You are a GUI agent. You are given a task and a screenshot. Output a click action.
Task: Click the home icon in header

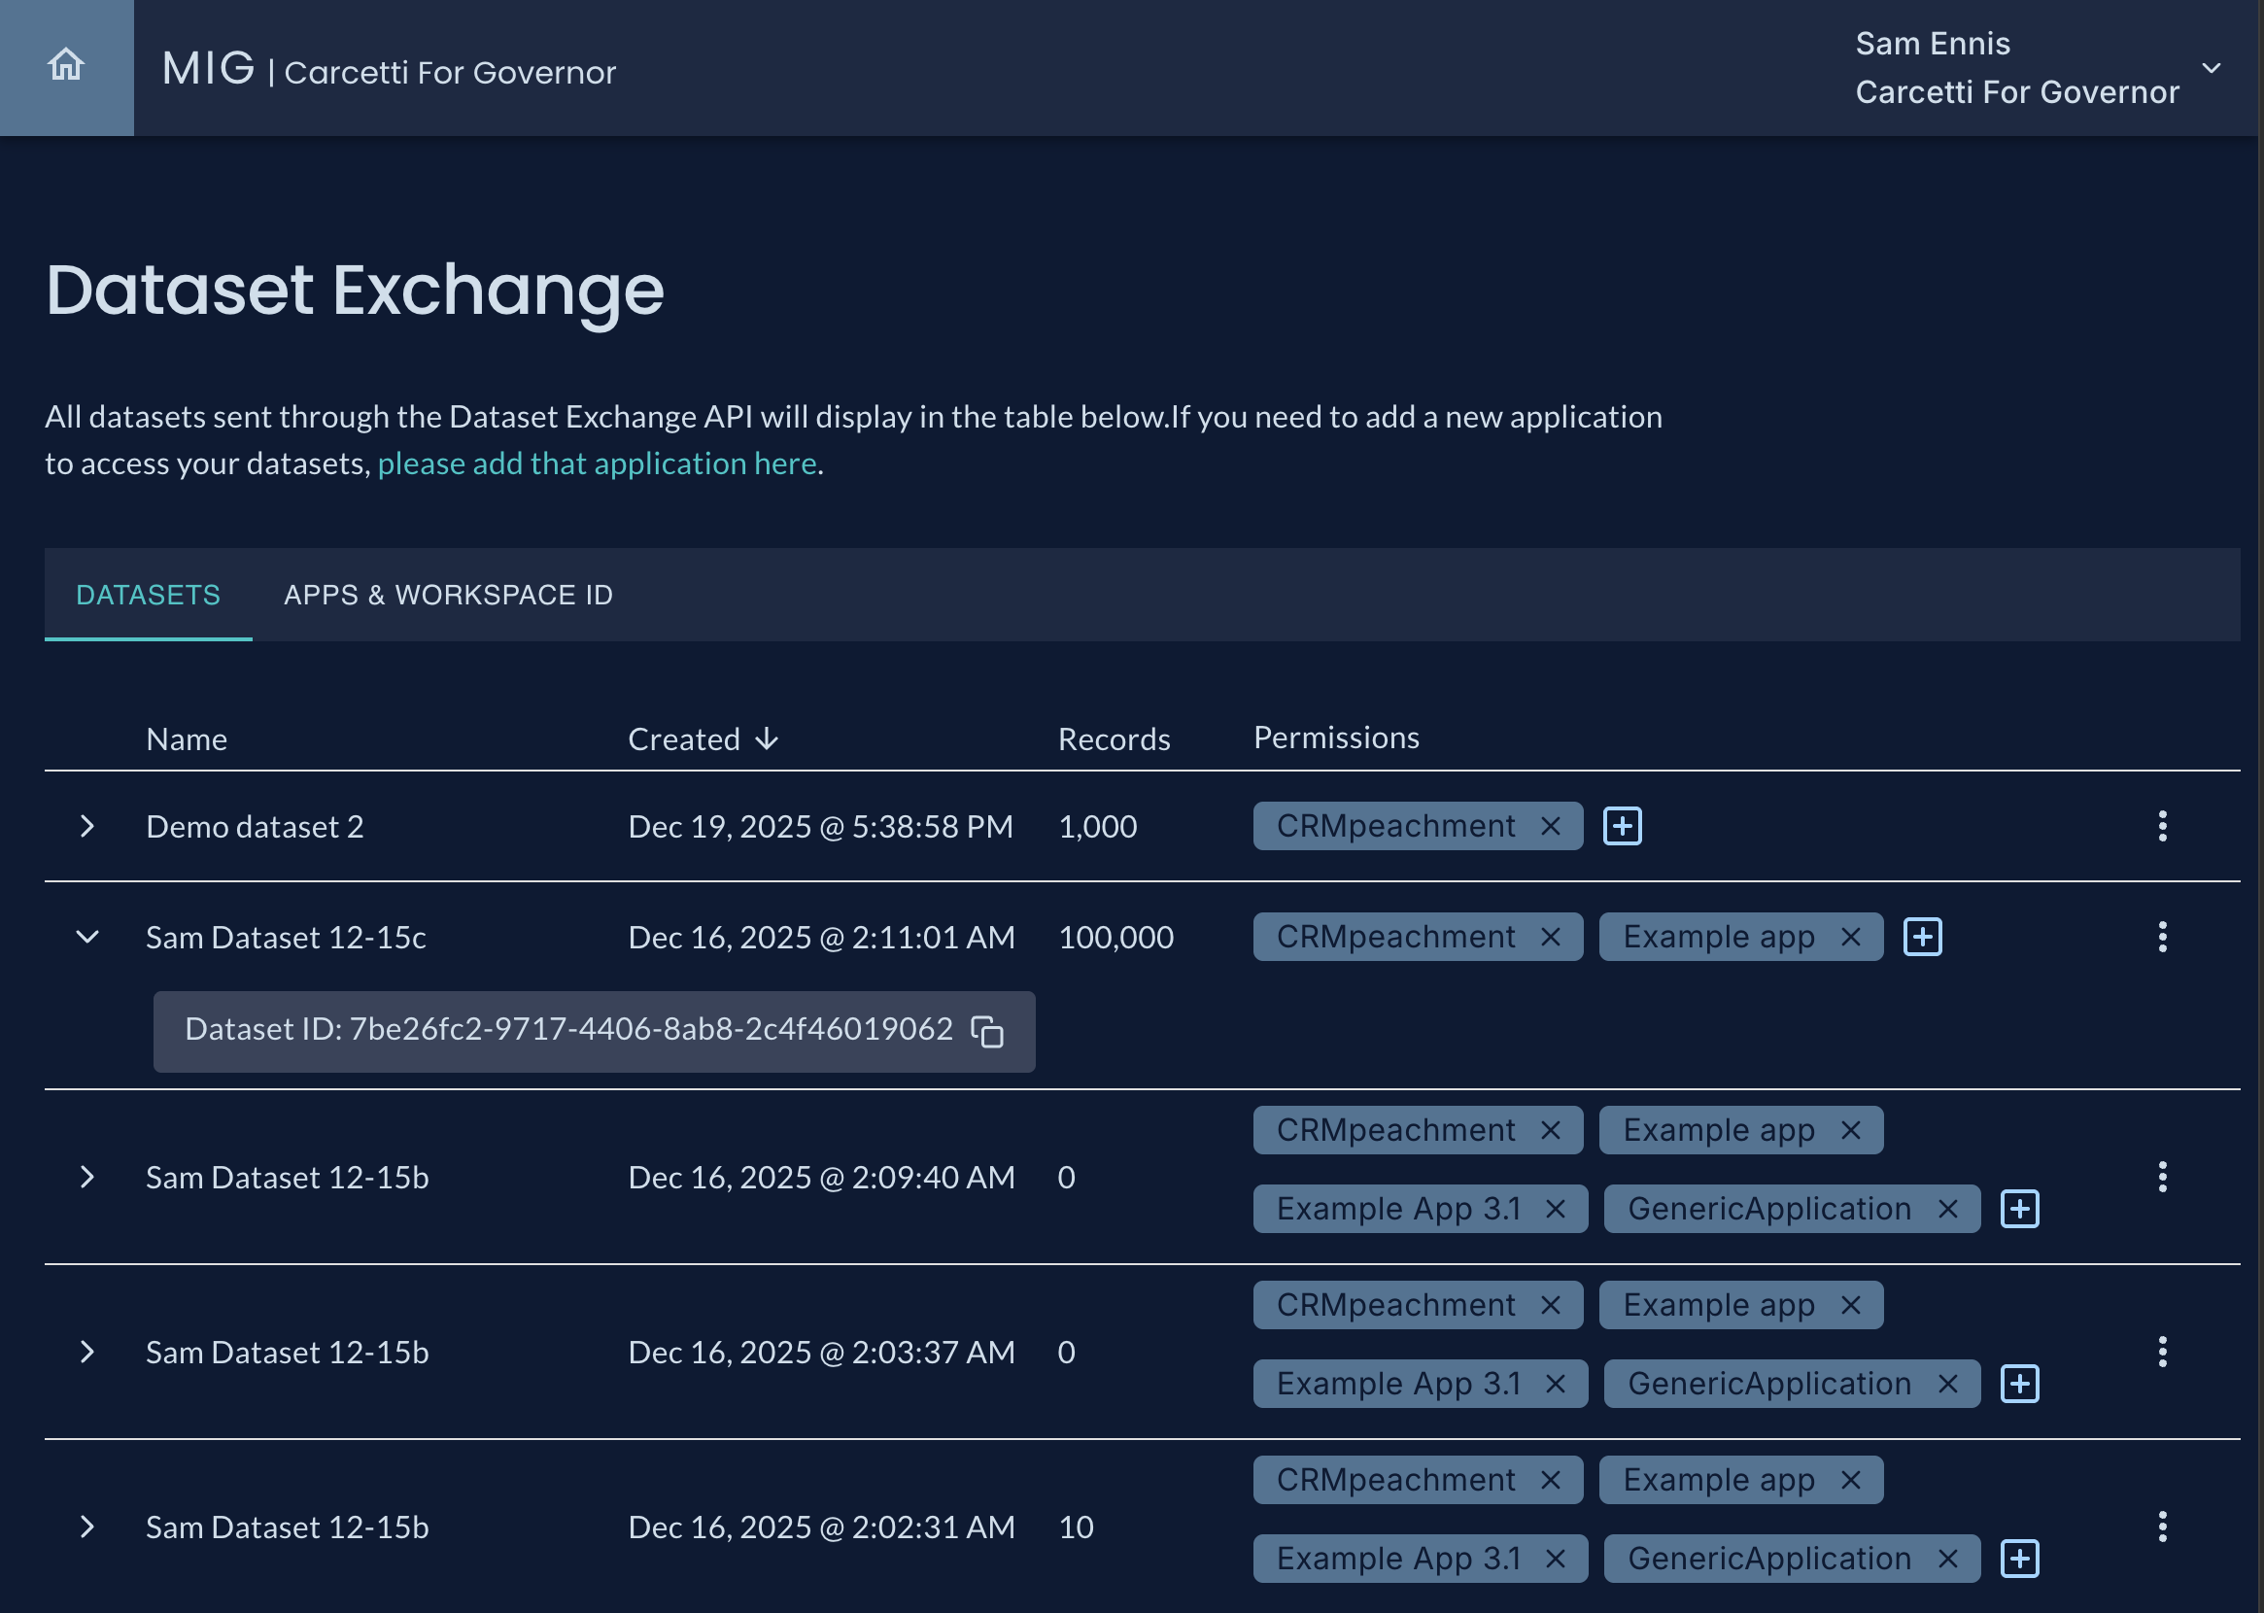click(66, 65)
